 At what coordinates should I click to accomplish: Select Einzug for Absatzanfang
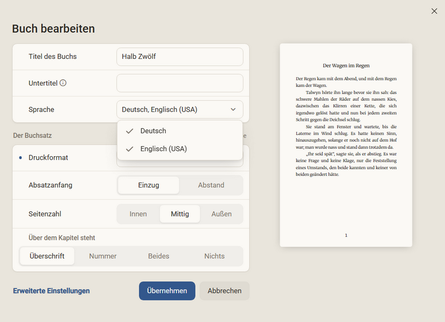tap(149, 185)
